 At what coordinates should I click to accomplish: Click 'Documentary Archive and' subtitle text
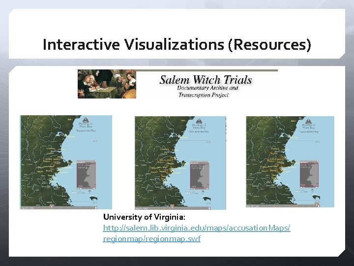pyautogui.click(x=207, y=88)
